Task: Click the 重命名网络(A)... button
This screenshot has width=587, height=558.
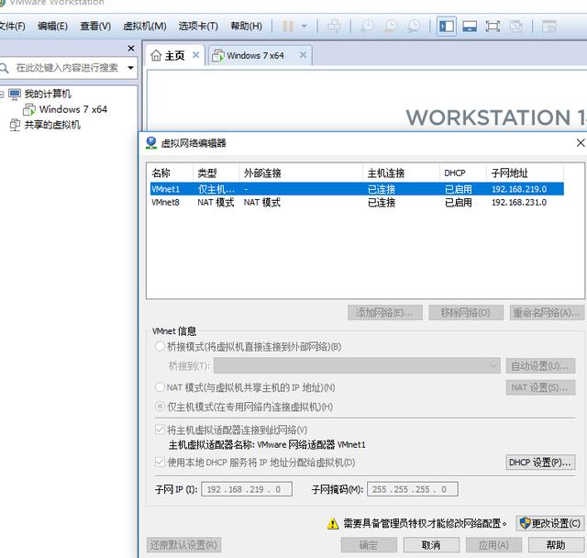Action: [547, 313]
